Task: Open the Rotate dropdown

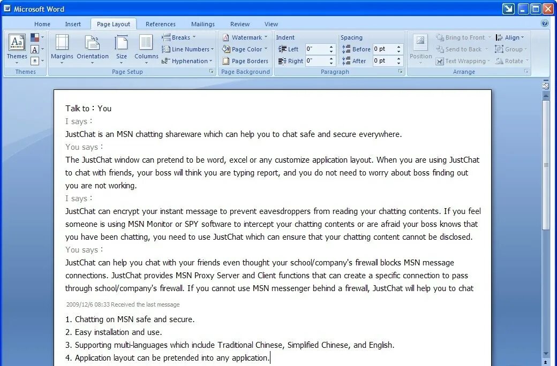Action: 512,61
